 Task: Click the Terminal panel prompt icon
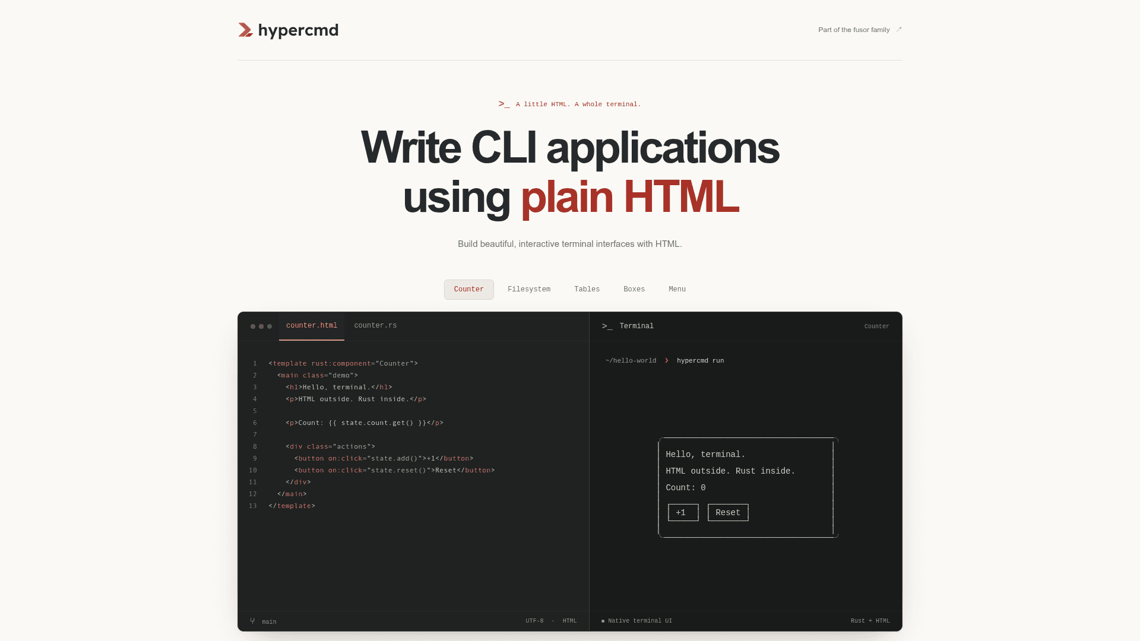[x=607, y=326]
